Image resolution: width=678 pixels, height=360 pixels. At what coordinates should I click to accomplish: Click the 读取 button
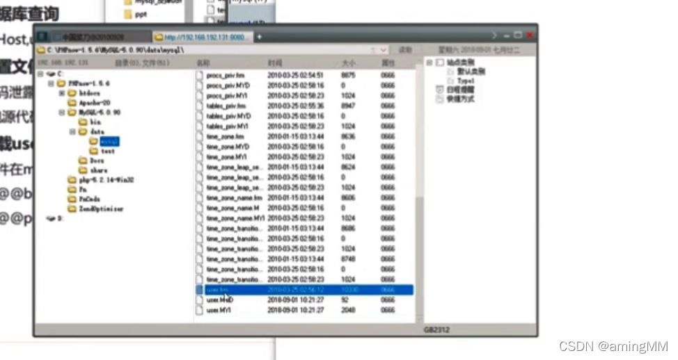tap(405, 50)
